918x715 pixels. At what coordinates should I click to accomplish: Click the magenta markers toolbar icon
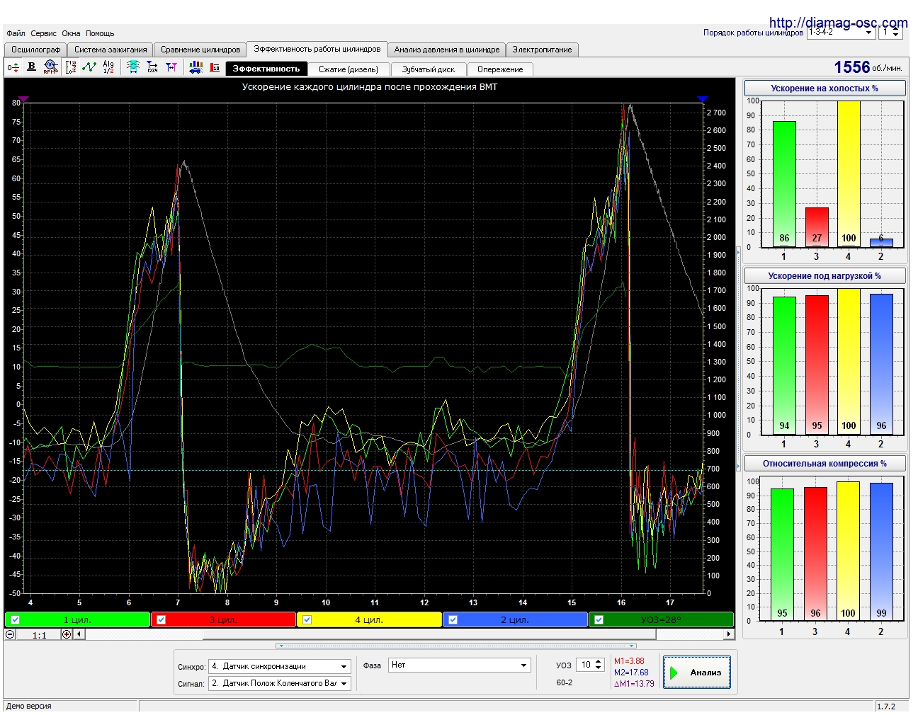171,67
